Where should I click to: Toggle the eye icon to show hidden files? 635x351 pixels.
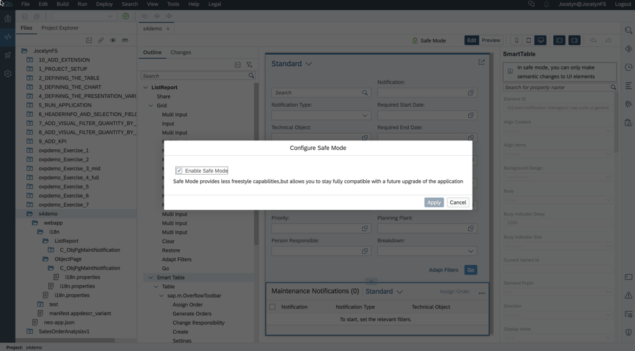coord(113,40)
